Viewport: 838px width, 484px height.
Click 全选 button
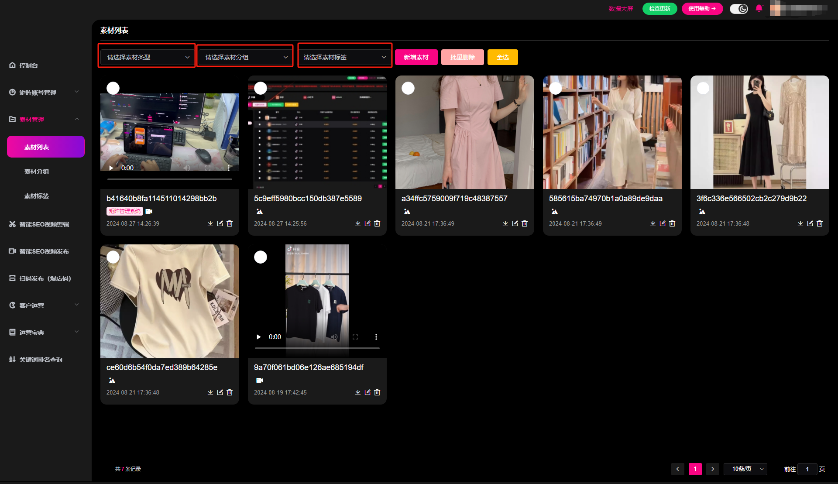pyautogui.click(x=503, y=57)
